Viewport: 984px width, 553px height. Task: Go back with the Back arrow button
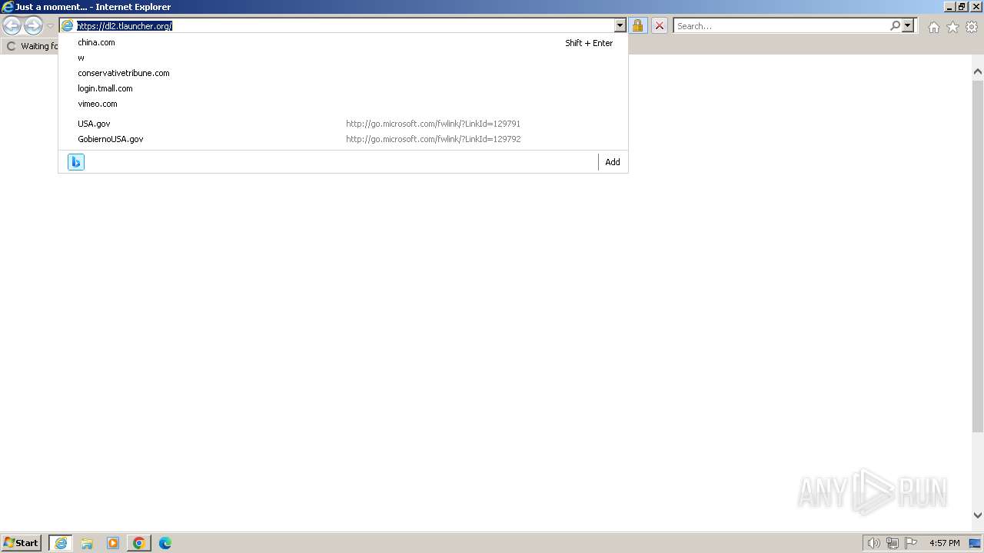(12, 26)
